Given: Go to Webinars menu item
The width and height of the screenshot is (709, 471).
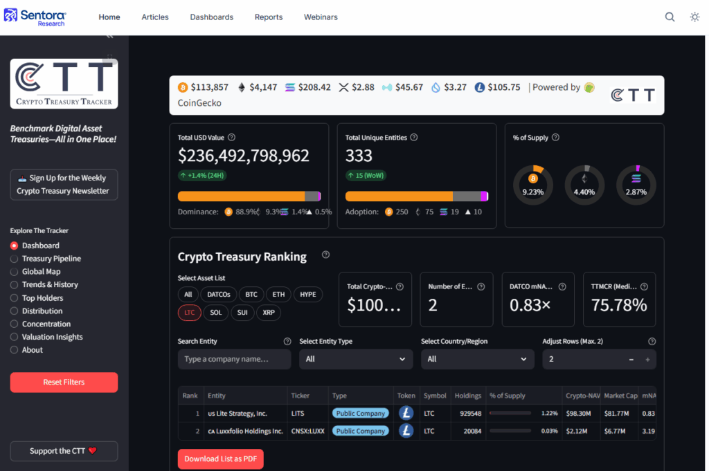Looking at the screenshot, I should pyautogui.click(x=321, y=17).
